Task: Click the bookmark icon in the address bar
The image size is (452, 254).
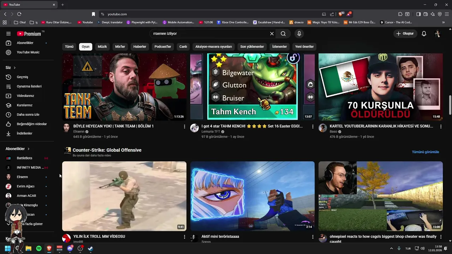Action: pyautogui.click(x=93, y=14)
